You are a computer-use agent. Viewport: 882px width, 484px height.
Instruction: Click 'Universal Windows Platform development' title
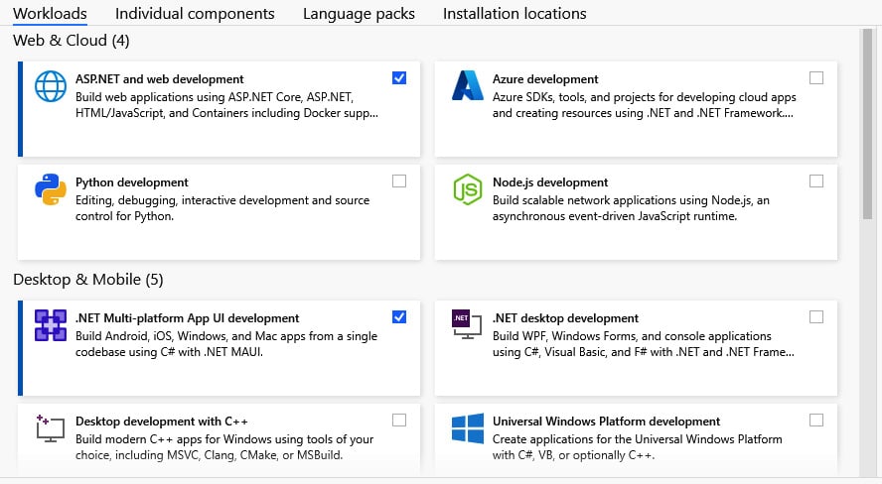[x=606, y=422]
